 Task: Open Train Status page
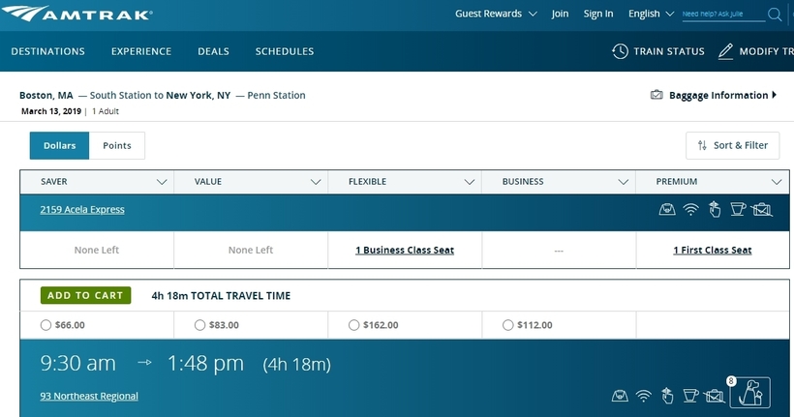click(x=658, y=51)
